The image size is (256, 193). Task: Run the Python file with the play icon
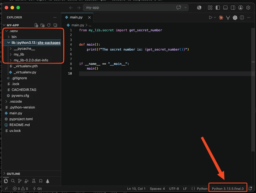pos(211,18)
